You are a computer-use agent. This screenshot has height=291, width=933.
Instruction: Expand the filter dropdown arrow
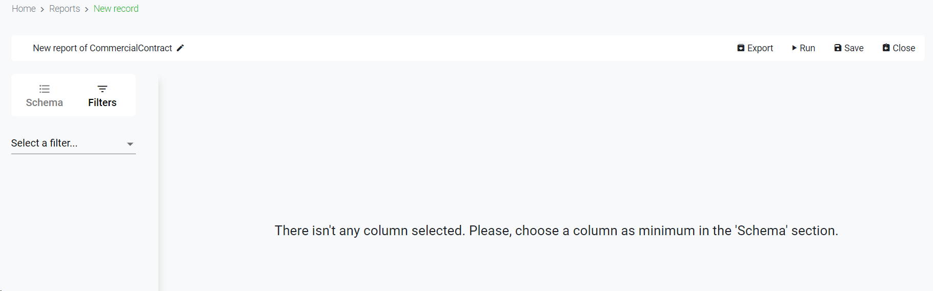pos(130,144)
